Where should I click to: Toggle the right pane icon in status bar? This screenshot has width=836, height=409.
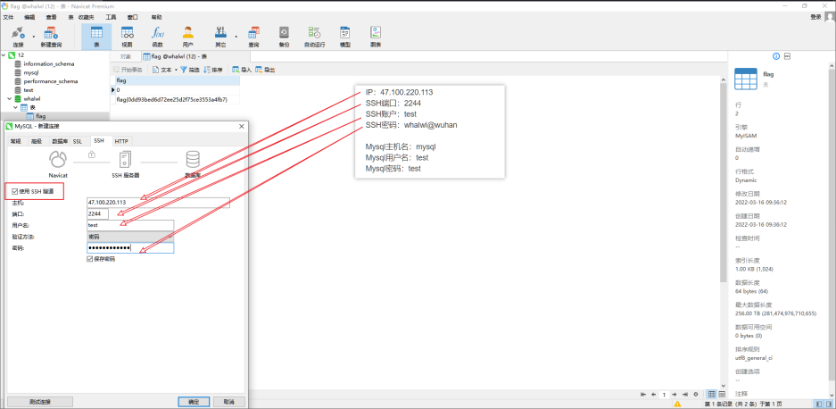click(830, 405)
